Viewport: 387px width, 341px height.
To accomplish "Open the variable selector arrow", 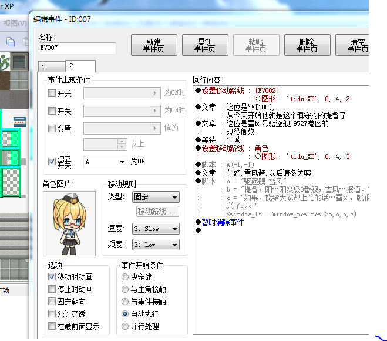I will [x=155, y=128].
